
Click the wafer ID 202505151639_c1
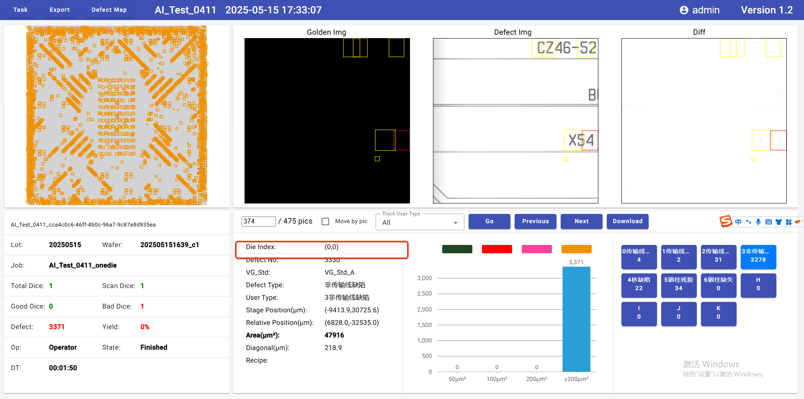(170, 245)
